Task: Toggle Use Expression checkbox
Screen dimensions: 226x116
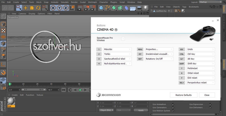Action: (x=210, y=104)
